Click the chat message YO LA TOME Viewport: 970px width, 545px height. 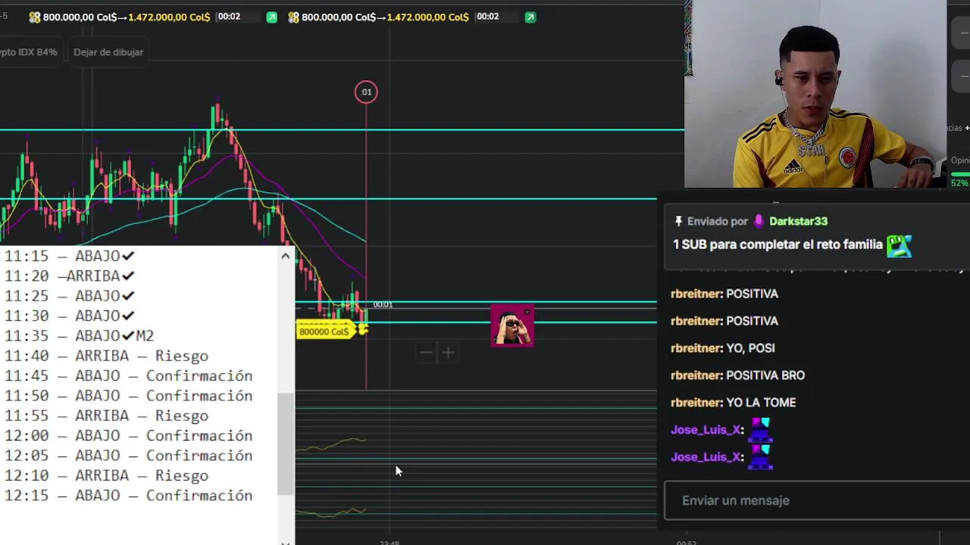pos(761,403)
